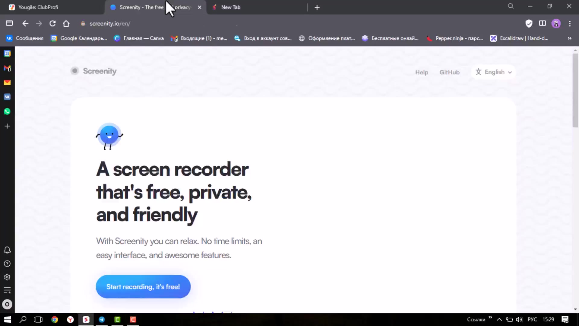Show hidden system tray icons arrow
This screenshot has width=579, height=326.
(x=499, y=319)
